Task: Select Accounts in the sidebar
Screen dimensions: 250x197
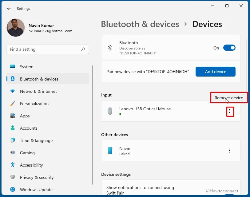Action: pyautogui.click(x=29, y=128)
